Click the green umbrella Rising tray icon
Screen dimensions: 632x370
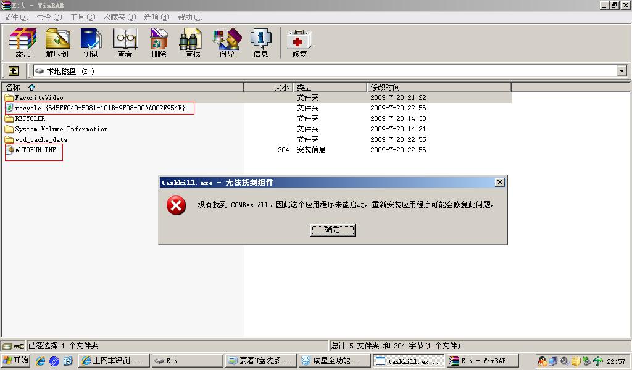(598, 361)
